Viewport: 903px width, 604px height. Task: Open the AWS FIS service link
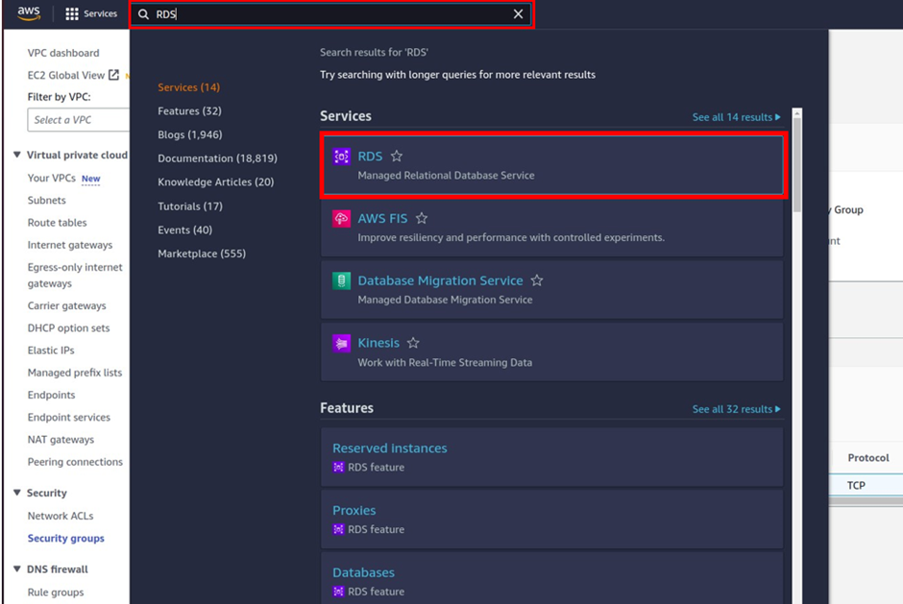(x=382, y=218)
